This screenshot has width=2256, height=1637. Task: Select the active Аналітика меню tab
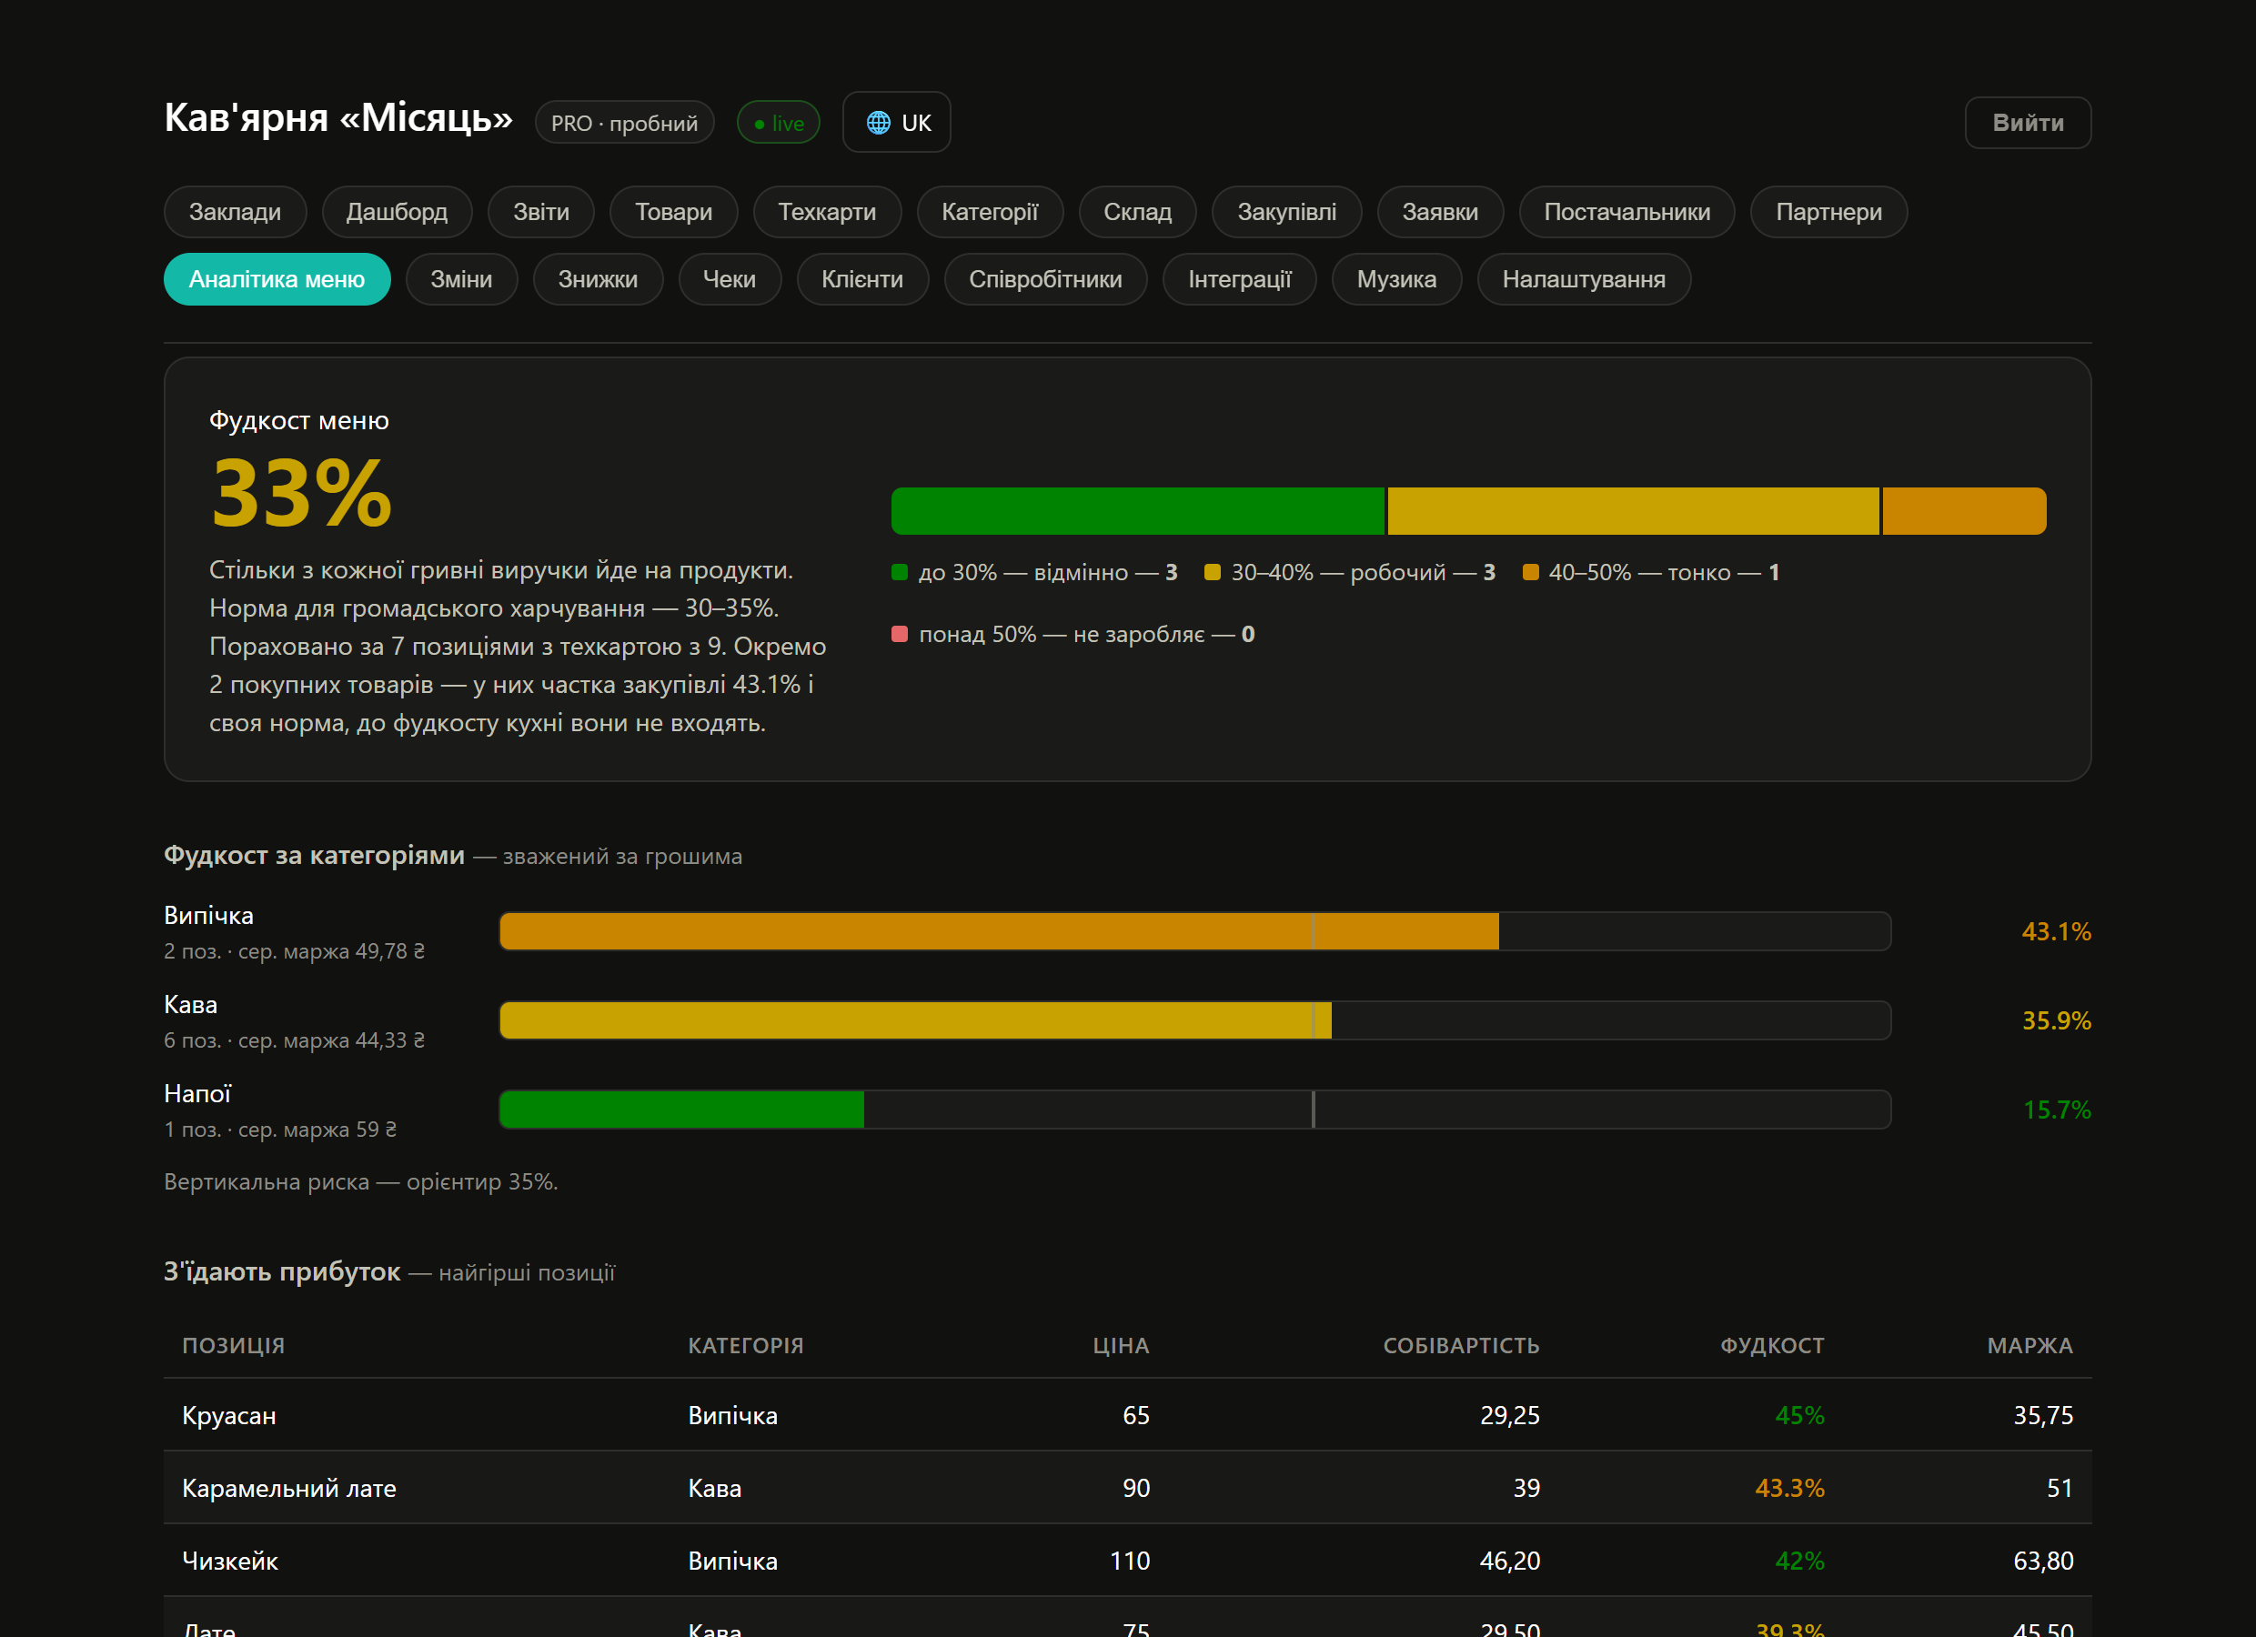coord(277,279)
